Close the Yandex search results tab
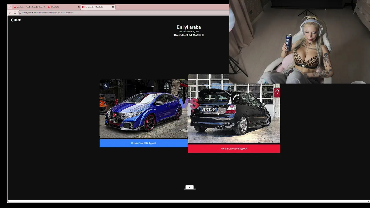This screenshot has width=370, height=208. (x=45, y=7)
